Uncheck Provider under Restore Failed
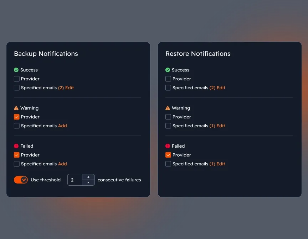 168,155
